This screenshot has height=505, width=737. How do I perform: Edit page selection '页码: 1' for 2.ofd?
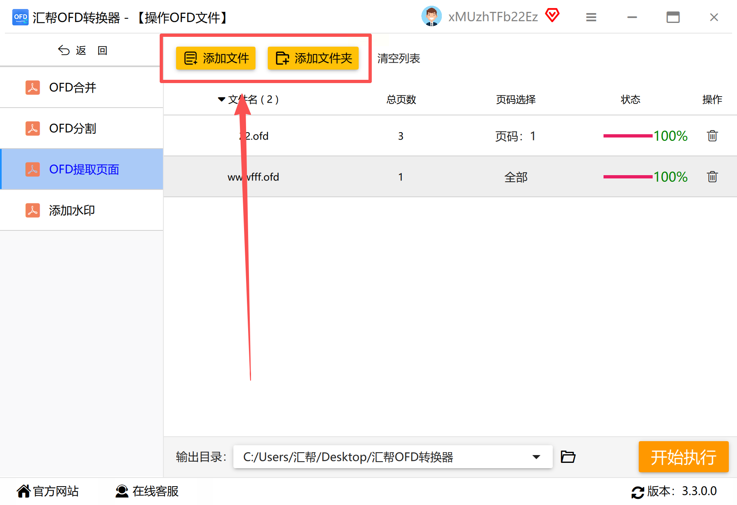(x=515, y=136)
